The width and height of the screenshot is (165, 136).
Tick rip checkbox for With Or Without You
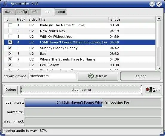click(x=10, y=37)
